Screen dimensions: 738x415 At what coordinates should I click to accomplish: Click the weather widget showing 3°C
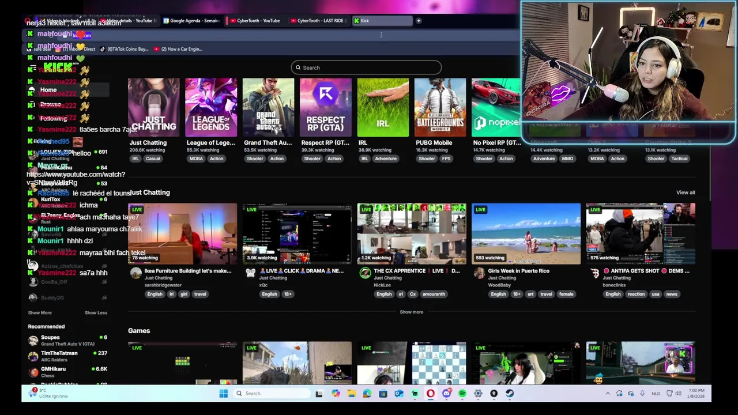48,393
